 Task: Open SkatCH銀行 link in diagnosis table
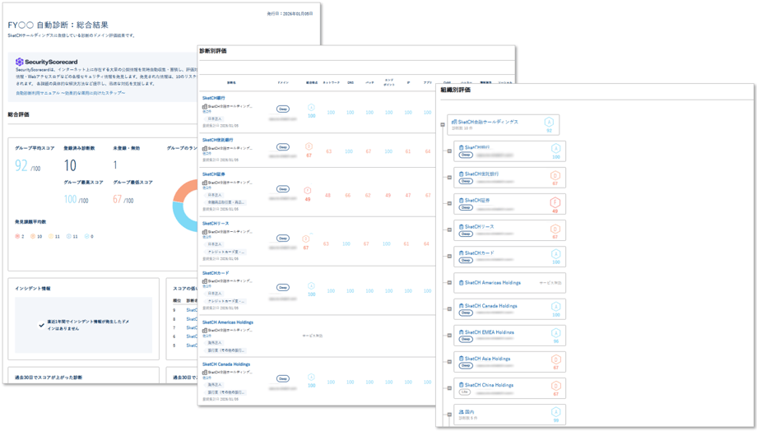214,98
